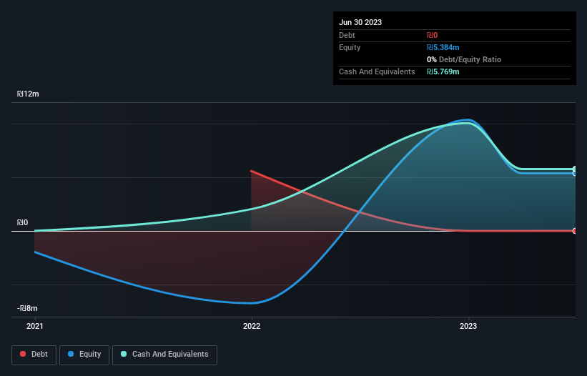The image size is (587, 376).
Task: Click the blue Equity legend dot
Action: click(x=71, y=354)
